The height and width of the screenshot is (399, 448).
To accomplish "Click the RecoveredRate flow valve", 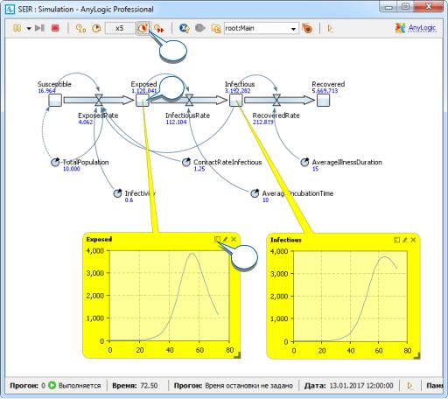I will pos(276,100).
